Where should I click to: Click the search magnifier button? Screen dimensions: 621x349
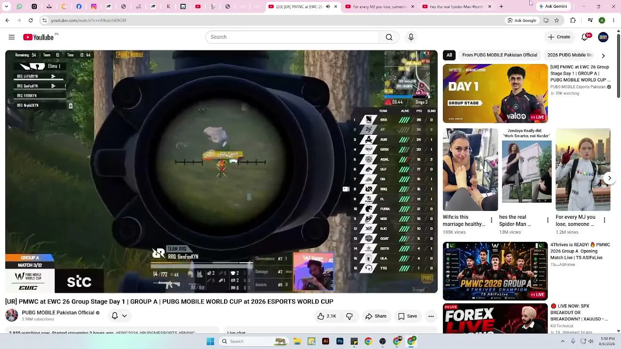pyautogui.click(x=389, y=37)
